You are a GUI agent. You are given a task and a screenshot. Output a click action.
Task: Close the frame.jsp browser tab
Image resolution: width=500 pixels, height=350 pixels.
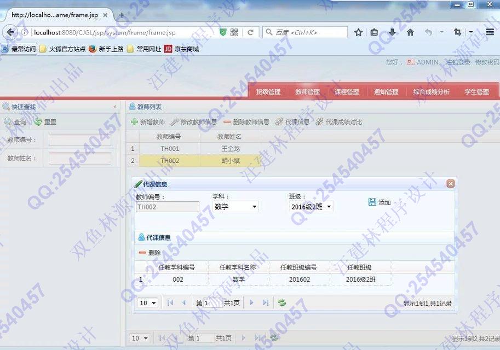105,15
